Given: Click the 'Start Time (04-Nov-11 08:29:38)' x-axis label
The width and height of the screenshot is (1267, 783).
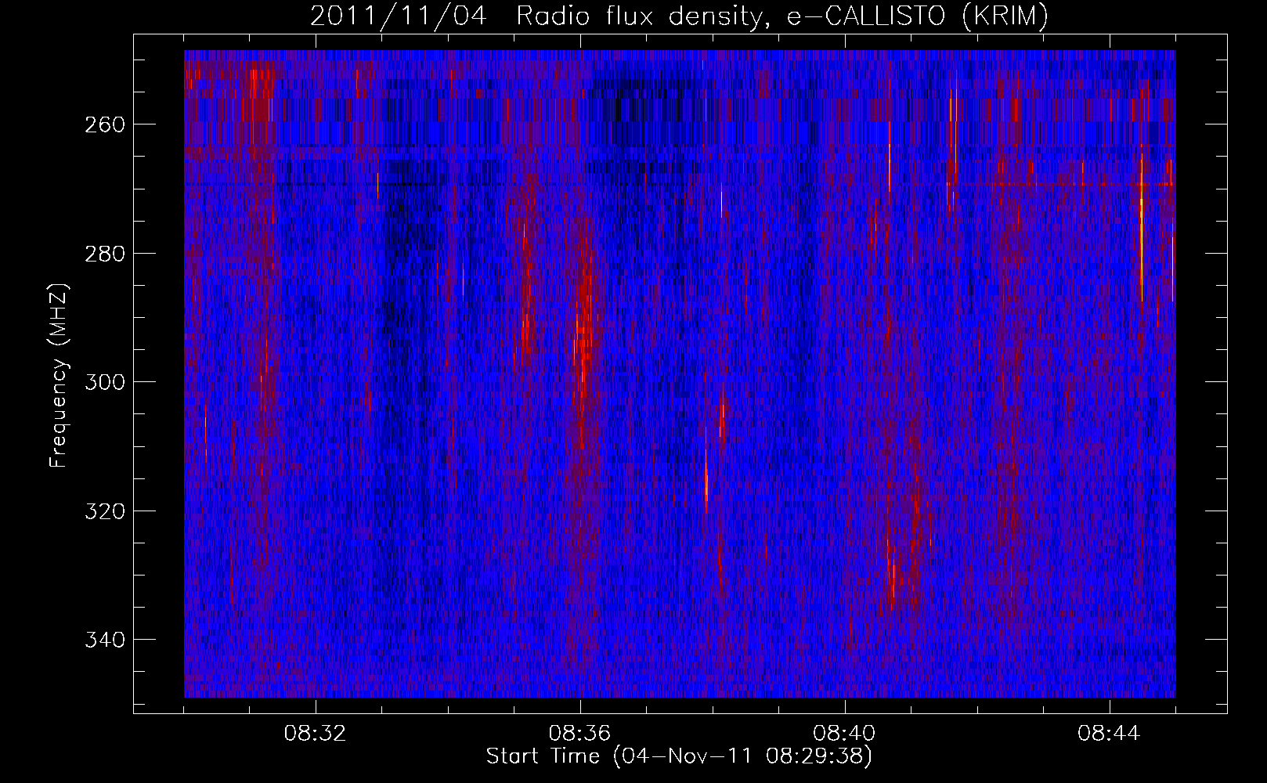Looking at the screenshot, I should (679, 756).
